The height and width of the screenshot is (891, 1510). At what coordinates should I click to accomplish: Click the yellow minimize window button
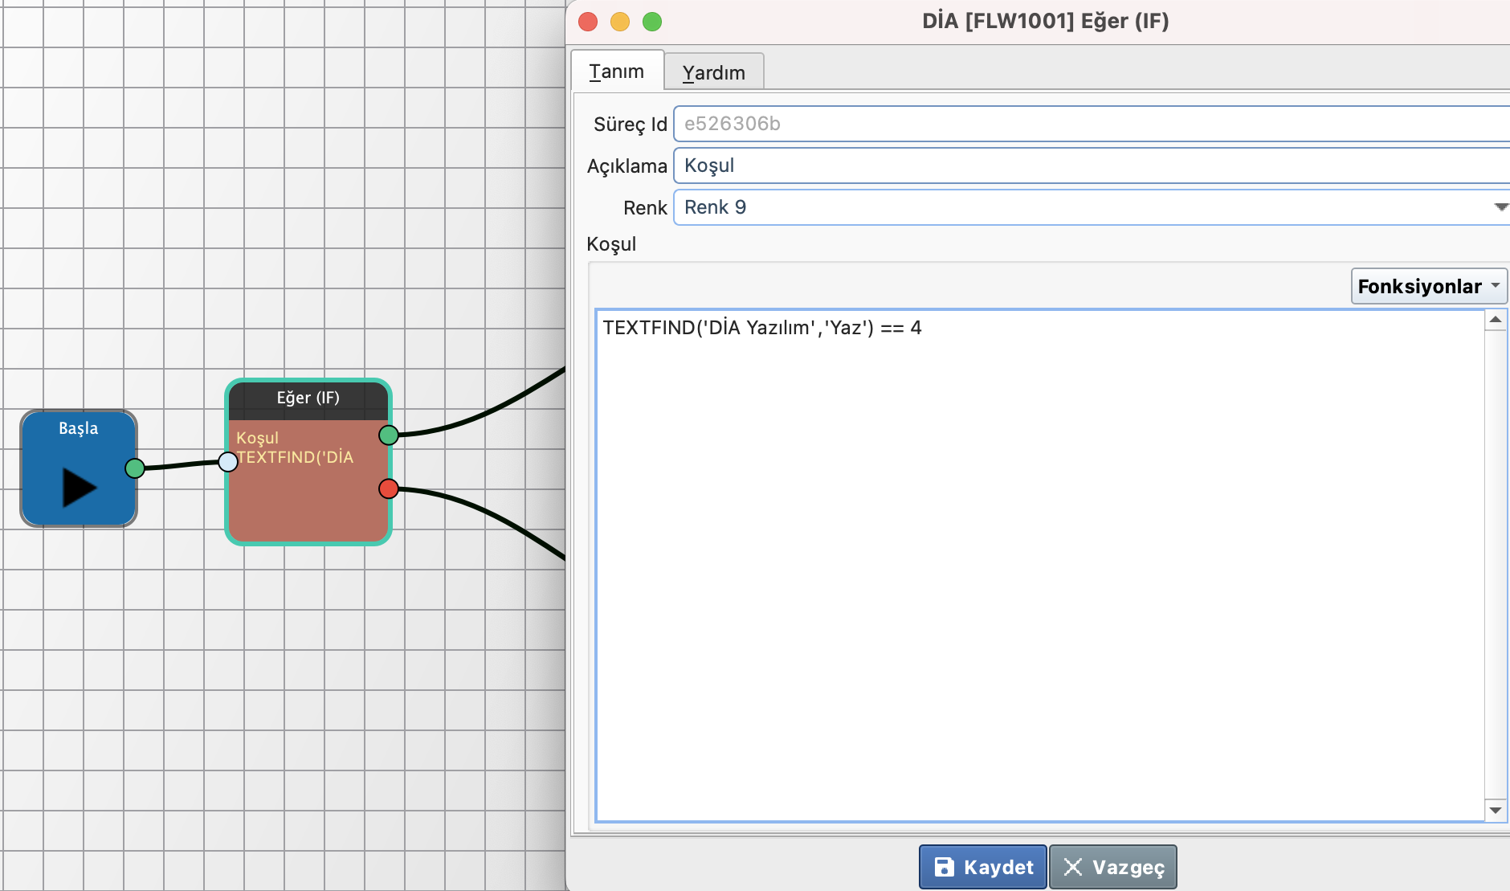coord(620,22)
